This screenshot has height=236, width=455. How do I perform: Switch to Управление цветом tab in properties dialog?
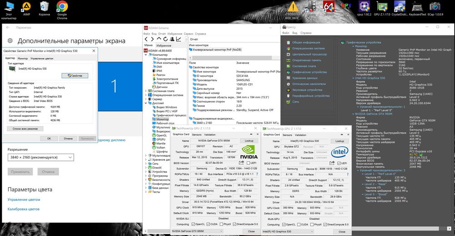coord(42,58)
